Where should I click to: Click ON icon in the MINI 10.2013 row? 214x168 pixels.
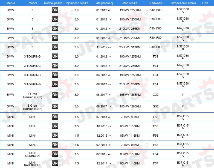point(55,126)
